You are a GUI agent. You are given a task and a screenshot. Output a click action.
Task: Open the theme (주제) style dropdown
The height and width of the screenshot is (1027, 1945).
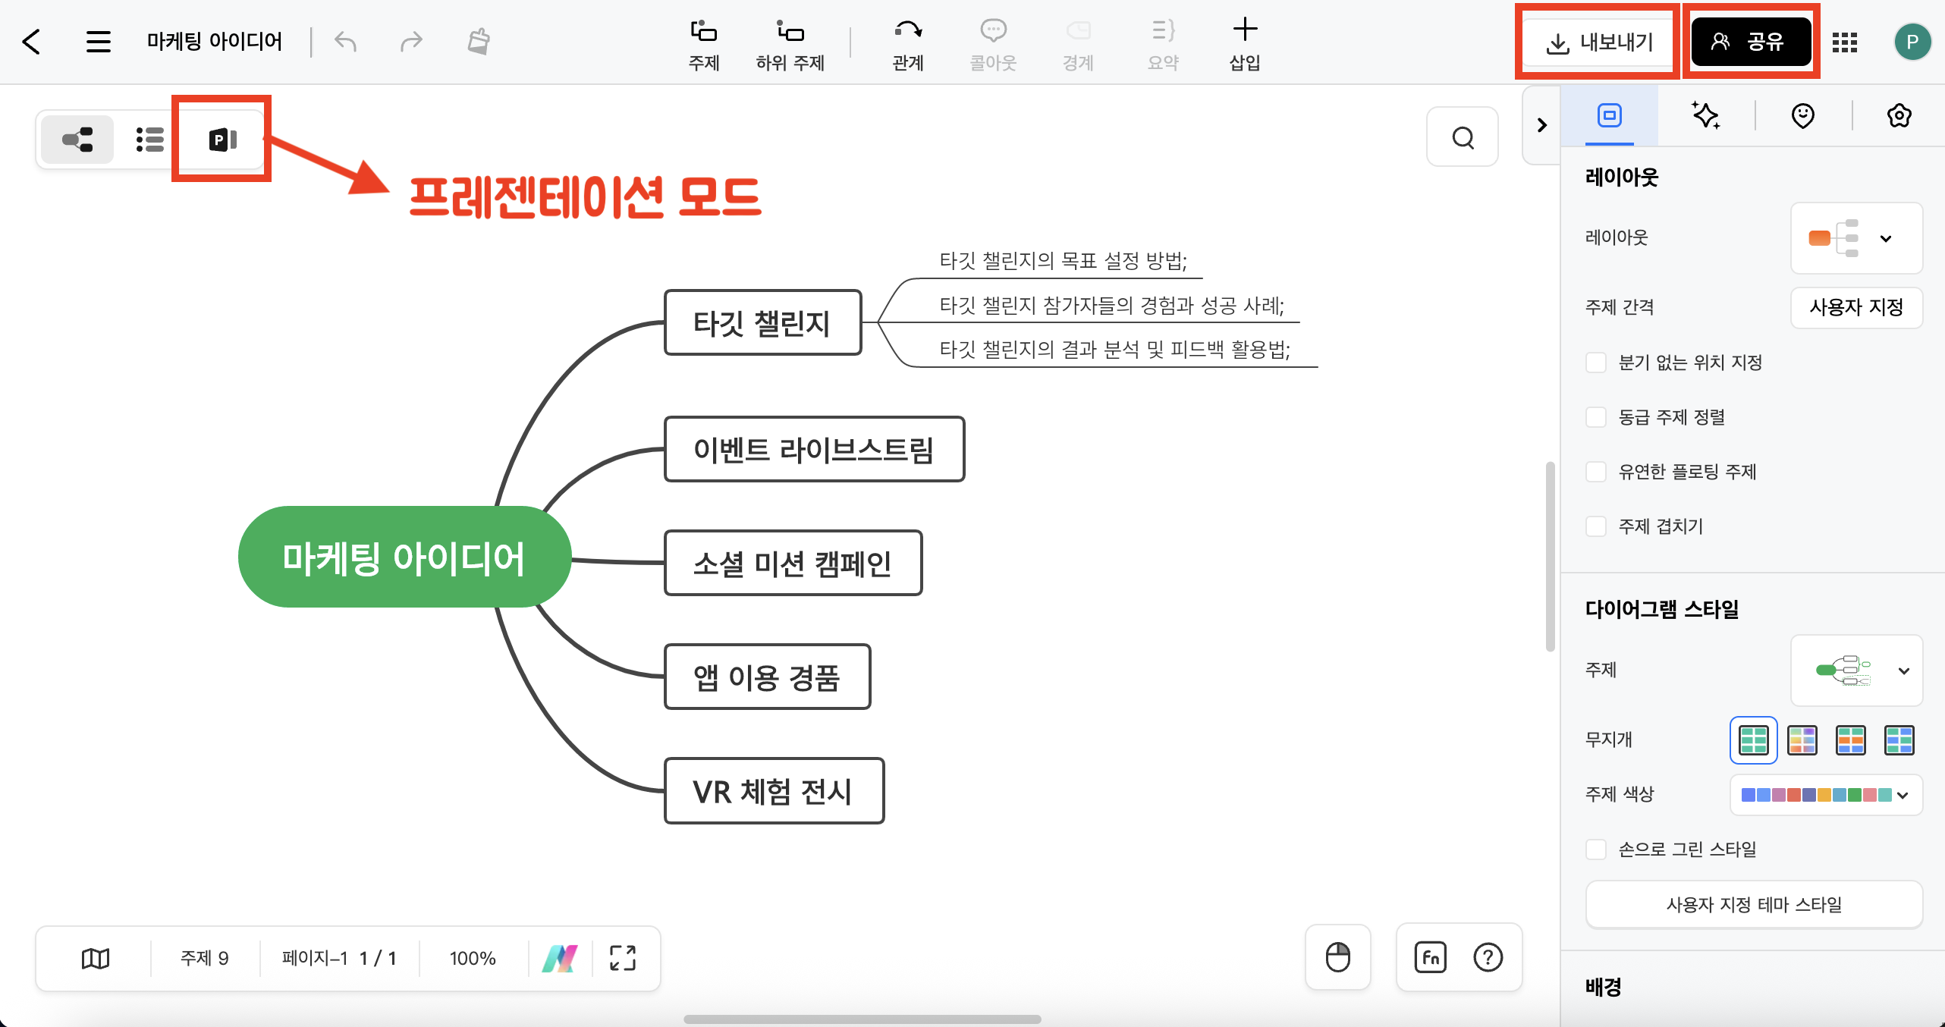pos(1855,671)
